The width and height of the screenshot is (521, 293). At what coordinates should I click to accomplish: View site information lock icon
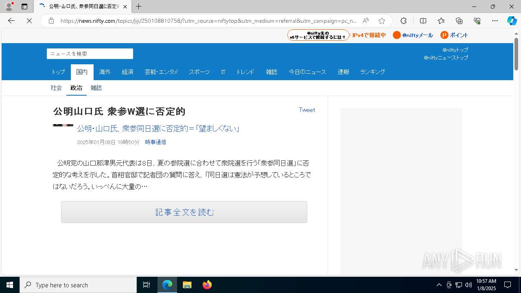pyautogui.click(x=51, y=21)
